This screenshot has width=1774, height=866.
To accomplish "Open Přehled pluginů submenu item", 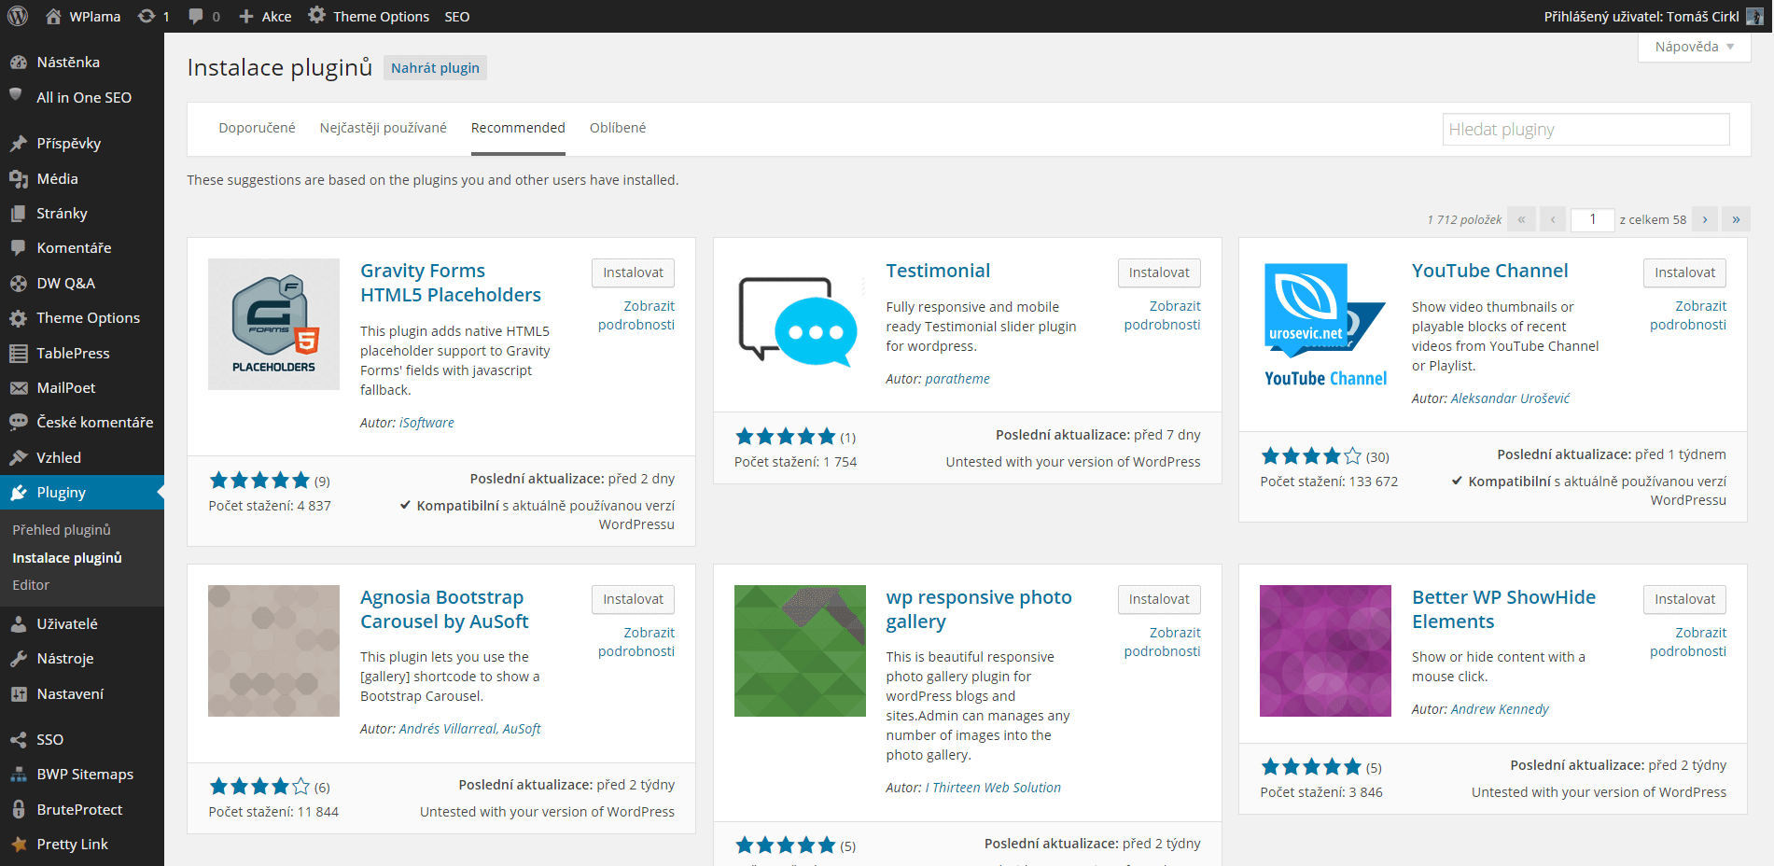I will (62, 529).
